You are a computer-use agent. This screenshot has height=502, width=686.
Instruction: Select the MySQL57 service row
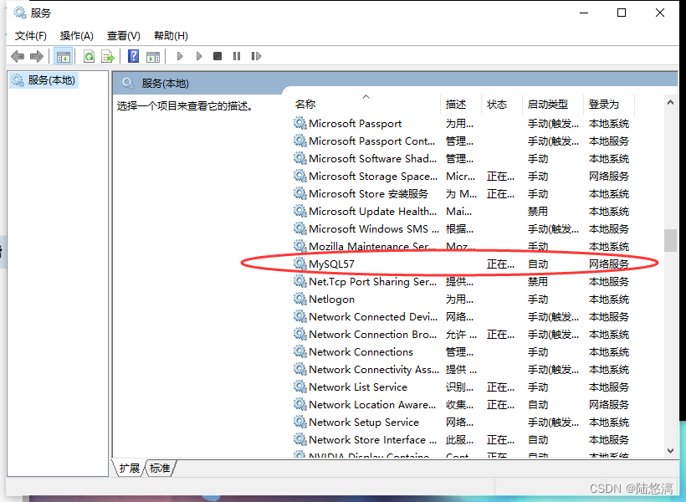point(332,264)
